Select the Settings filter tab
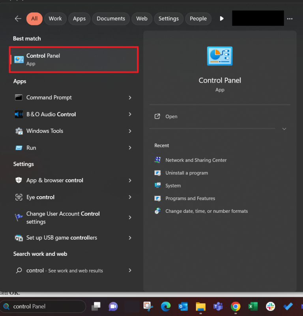The image size is (303, 316). 168,19
